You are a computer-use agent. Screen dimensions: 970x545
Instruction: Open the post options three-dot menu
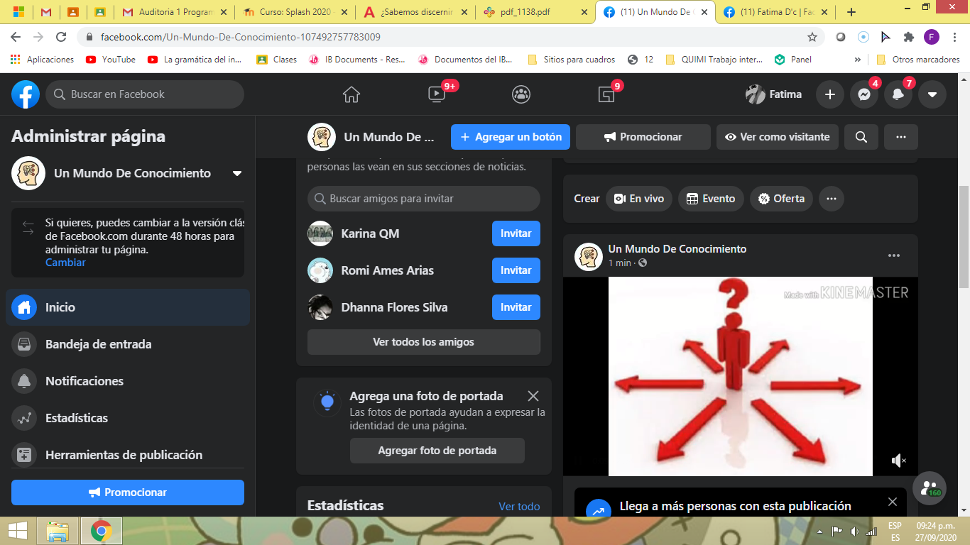click(894, 255)
